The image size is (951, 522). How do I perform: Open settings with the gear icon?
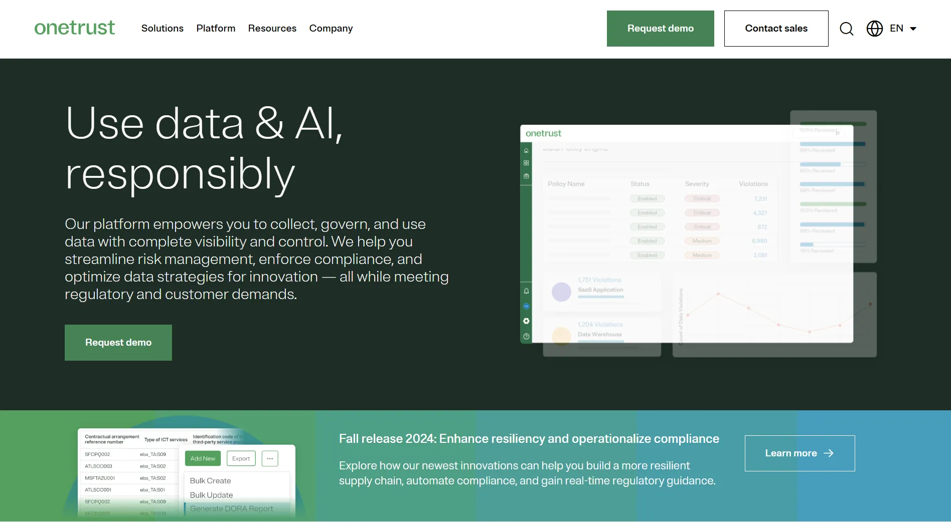pyautogui.click(x=526, y=321)
